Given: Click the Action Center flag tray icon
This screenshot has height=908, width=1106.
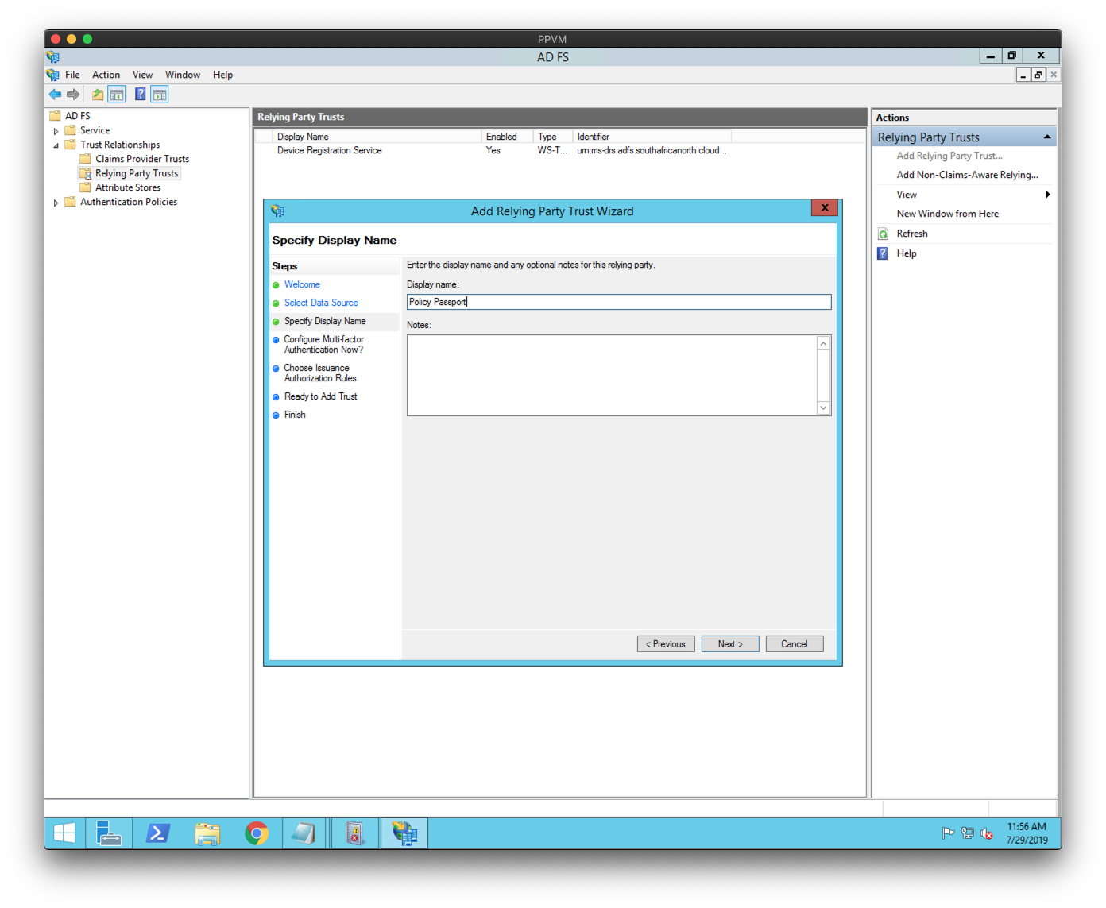Looking at the screenshot, I should point(948,833).
